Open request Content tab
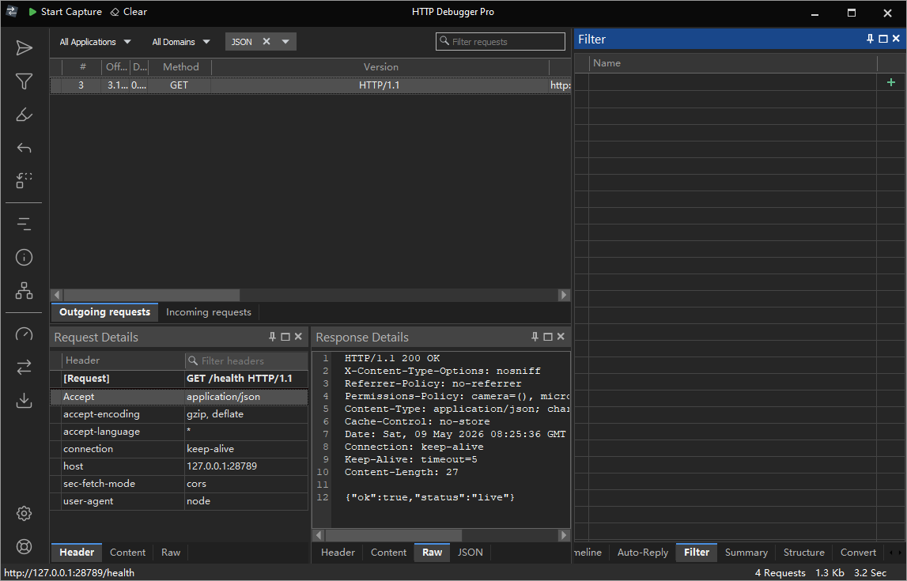The height and width of the screenshot is (581, 907). pos(127,552)
